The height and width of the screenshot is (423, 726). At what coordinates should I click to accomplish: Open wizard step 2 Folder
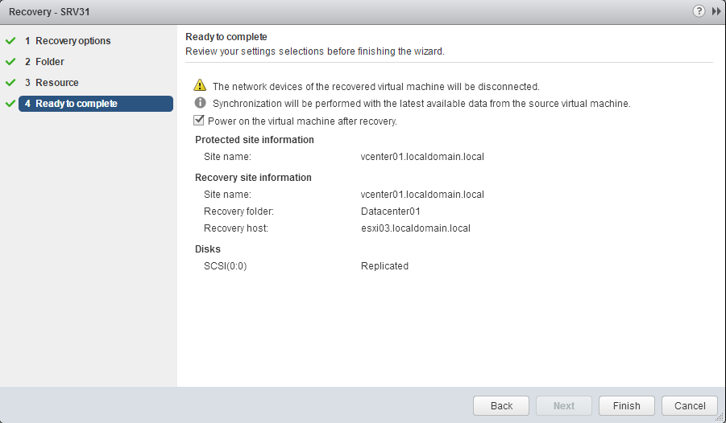click(49, 62)
